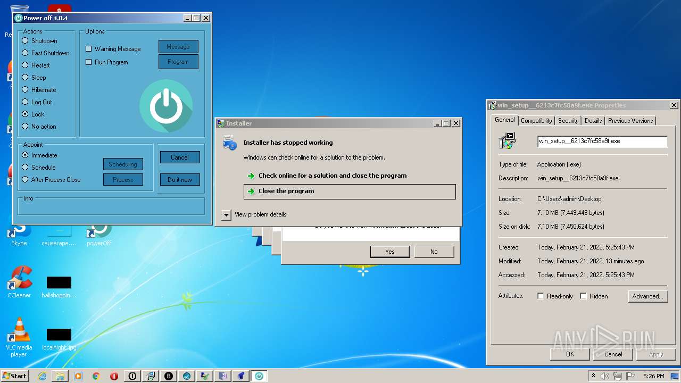Open Opera browser from the taskbar
The width and height of the screenshot is (681, 383).
[x=114, y=376]
